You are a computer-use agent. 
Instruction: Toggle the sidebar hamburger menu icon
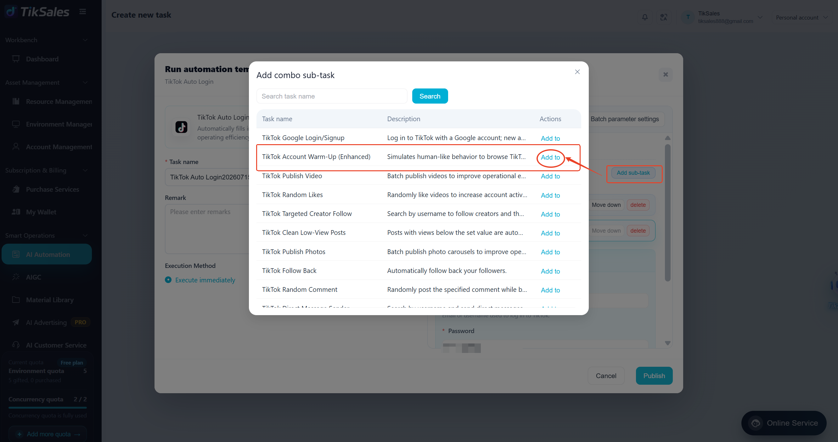[83, 12]
